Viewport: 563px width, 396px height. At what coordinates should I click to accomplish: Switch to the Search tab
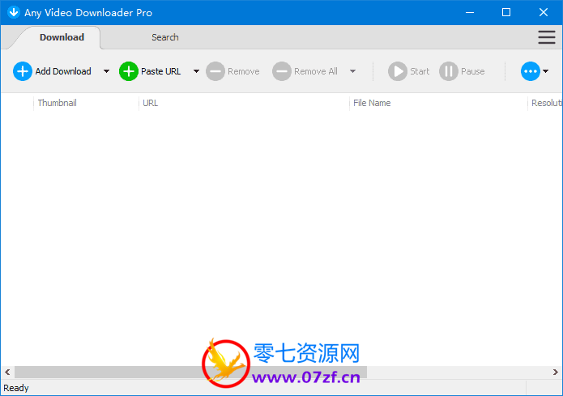(x=165, y=37)
